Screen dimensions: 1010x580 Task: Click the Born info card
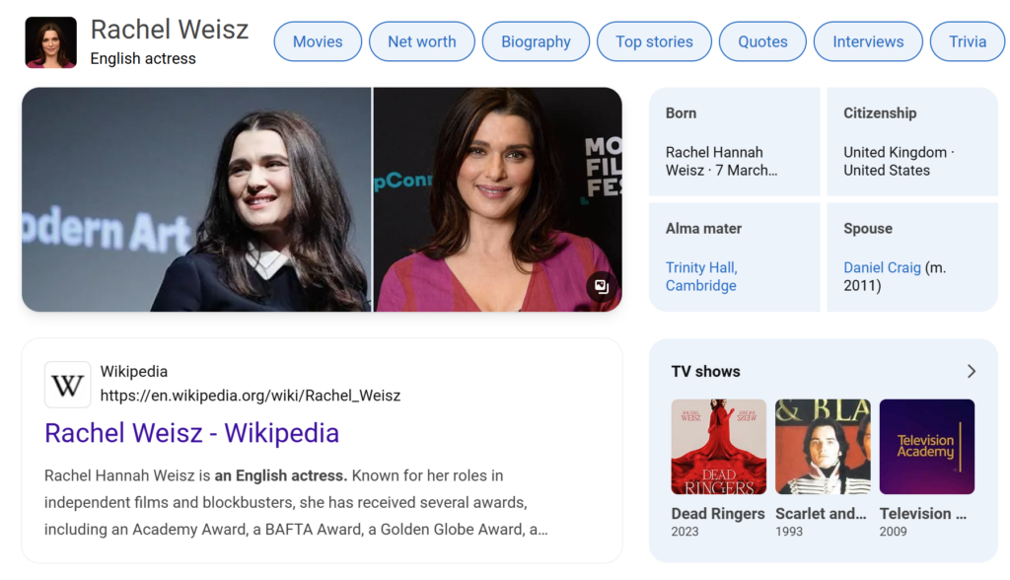tap(734, 141)
